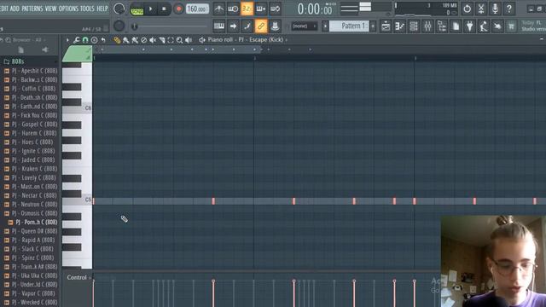This screenshot has height=307, width=546.
Task: Click arrow left of Pattern 1
Action: (325, 26)
